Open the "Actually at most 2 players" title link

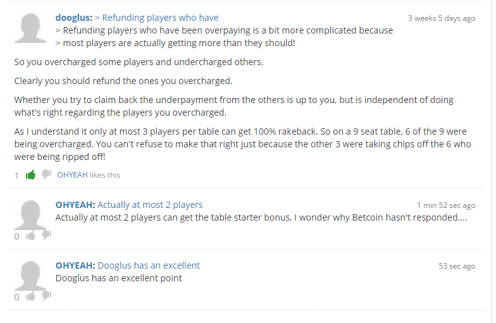pos(150,205)
